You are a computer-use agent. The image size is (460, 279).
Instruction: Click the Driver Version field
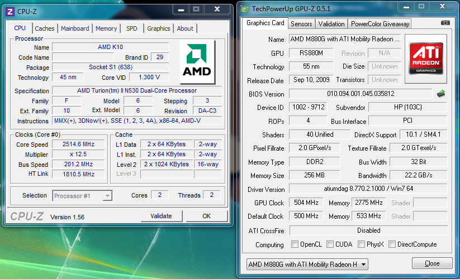[368, 189]
